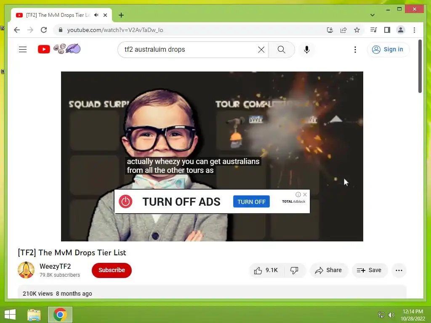Screen dimensions: 431x323
Task: Open Windows Start button
Action: point(10,315)
